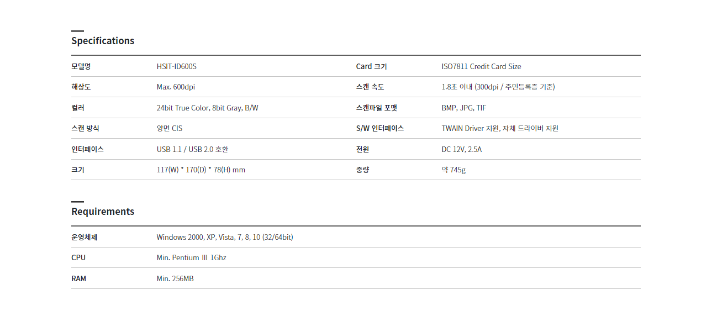Click the USB 1.1 / USB 2.0 호환 value

pos(193,149)
